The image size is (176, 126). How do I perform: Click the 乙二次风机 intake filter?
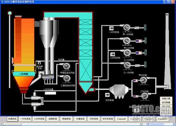click(146, 52)
